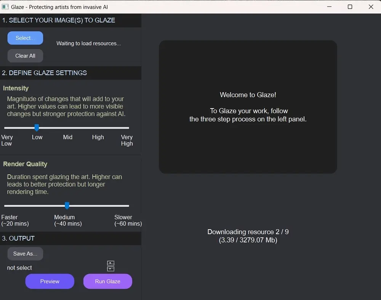Click the '(3.39 / 3279.07 Mb)' progress text
Image resolution: width=381 pixels, height=300 pixels.
(x=248, y=240)
